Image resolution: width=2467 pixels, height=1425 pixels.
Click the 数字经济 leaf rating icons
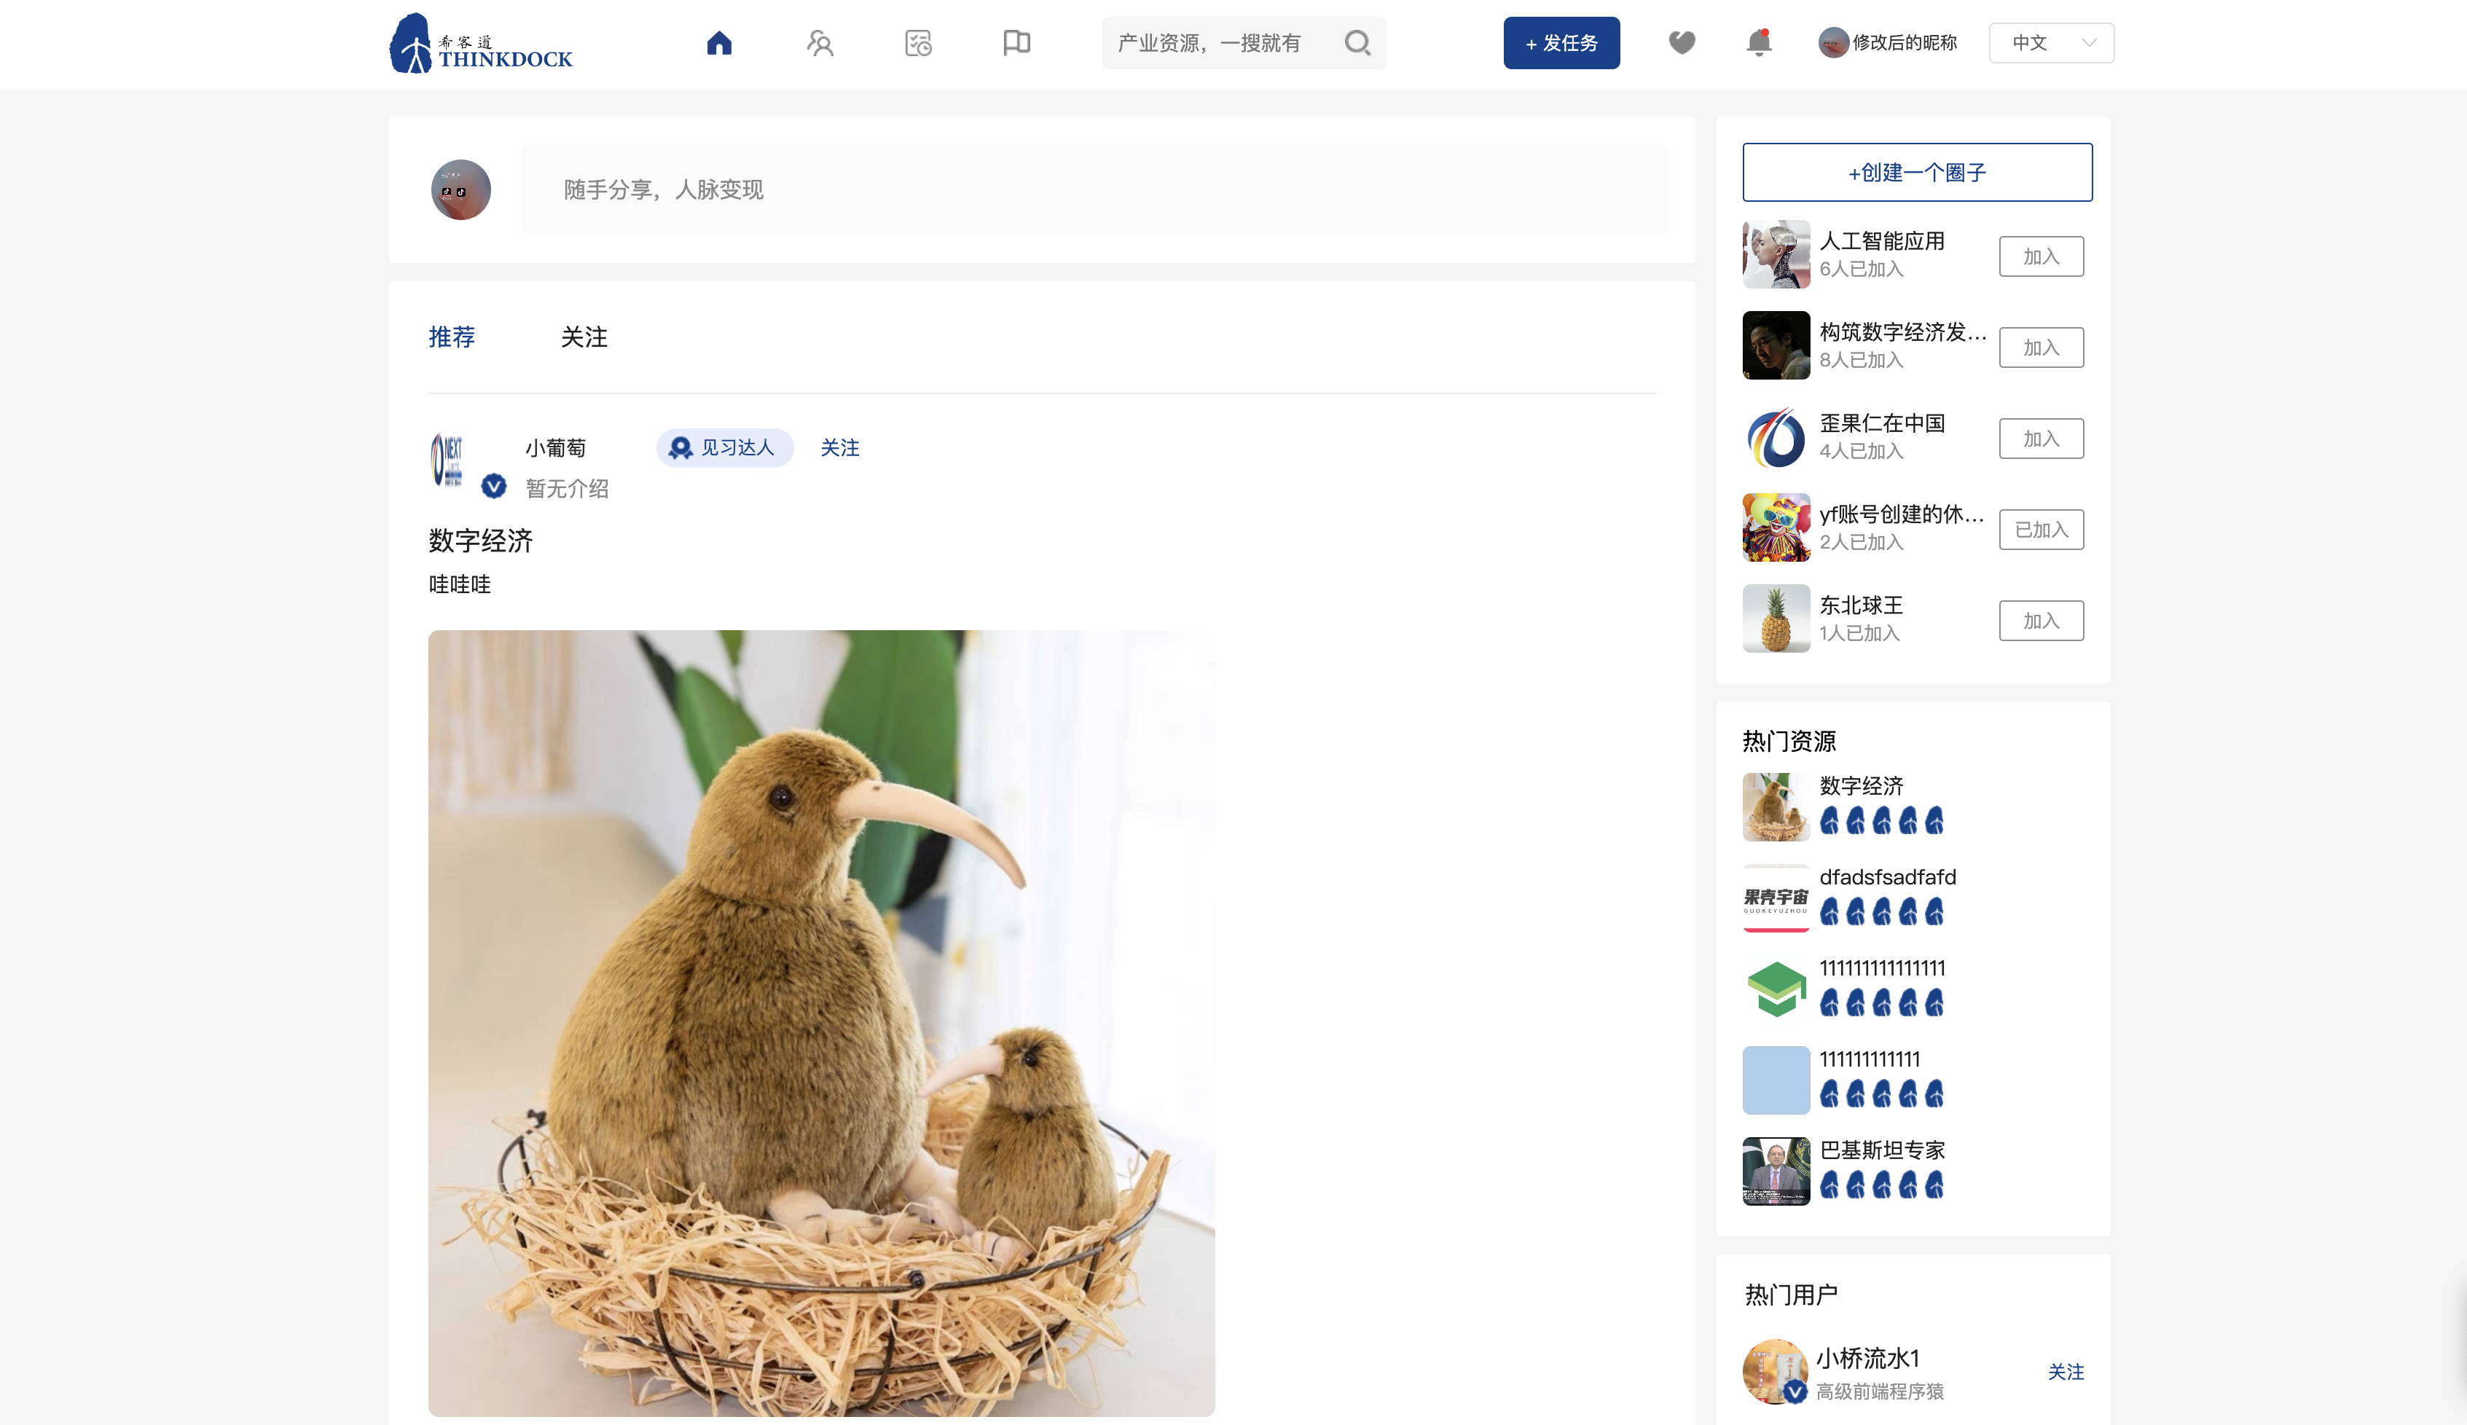(1880, 821)
